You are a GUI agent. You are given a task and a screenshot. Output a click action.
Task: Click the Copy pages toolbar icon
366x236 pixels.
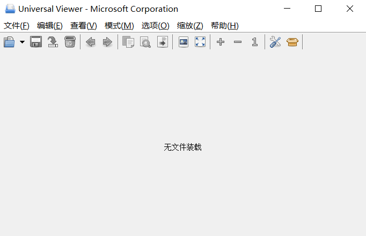coord(128,42)
